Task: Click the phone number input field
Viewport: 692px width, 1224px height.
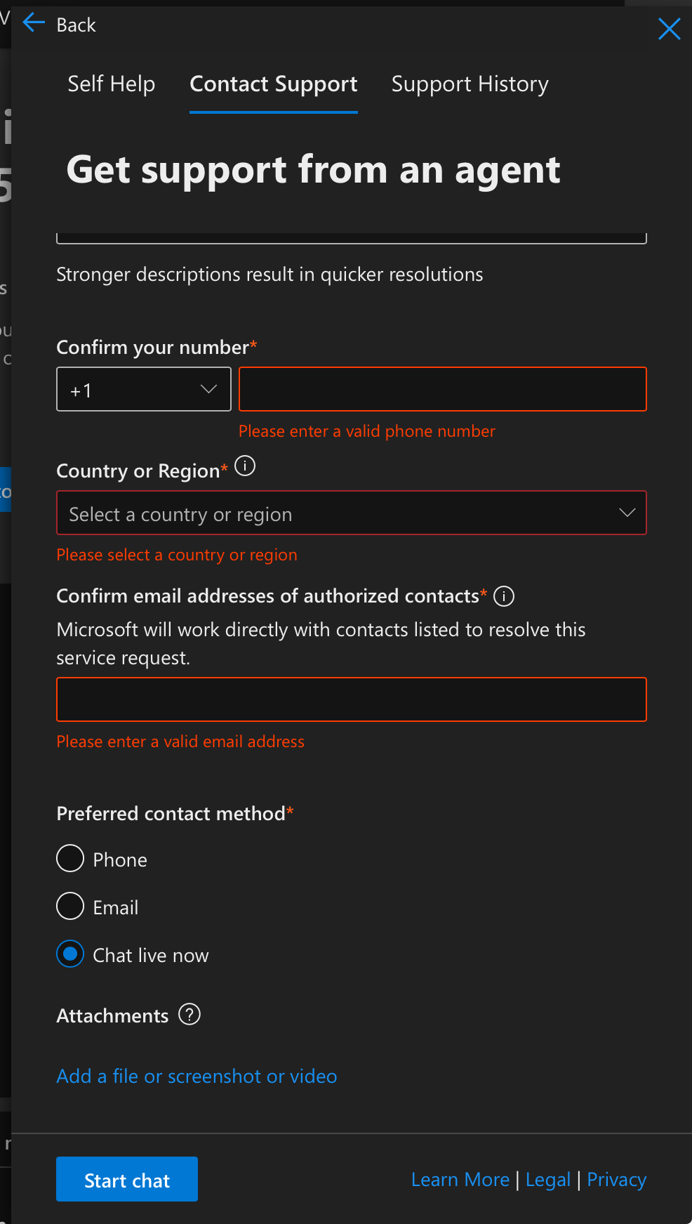Action: point(442,390)
